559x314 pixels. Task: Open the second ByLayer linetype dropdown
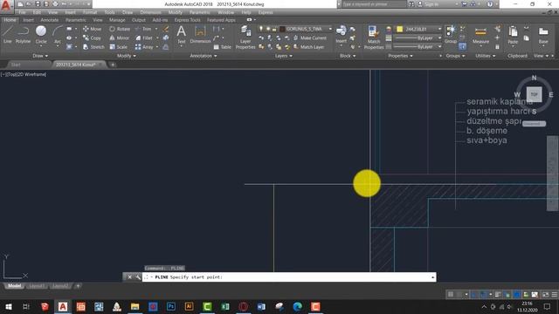tap(439, 46)
